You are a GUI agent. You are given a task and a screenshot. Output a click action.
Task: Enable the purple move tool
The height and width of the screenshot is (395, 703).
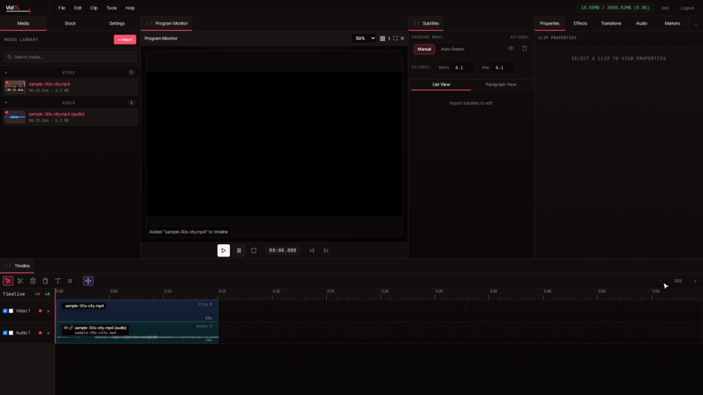88,280
